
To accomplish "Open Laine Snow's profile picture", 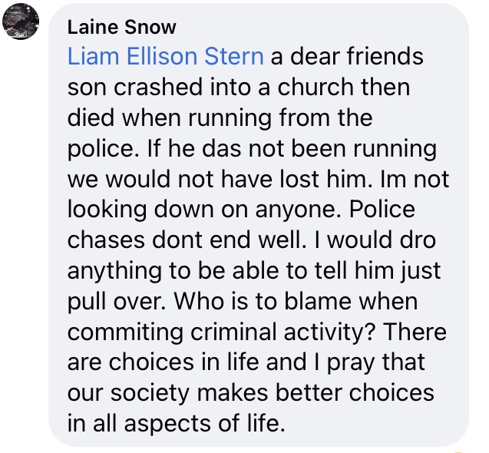I will pyautogui.click(x=21, y=23).
